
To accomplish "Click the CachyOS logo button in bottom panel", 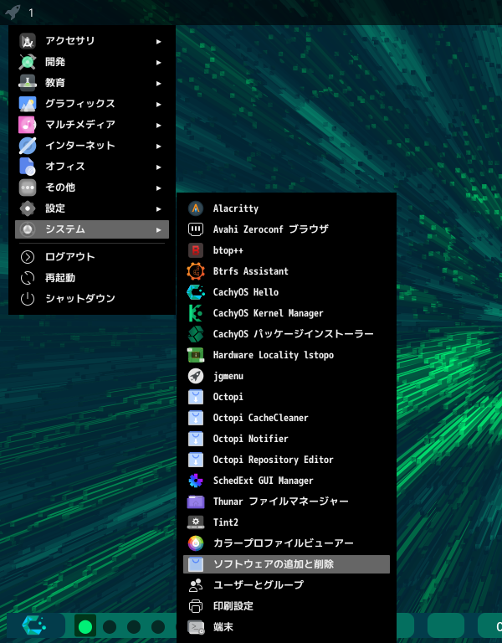I will (x=33, y=625).
